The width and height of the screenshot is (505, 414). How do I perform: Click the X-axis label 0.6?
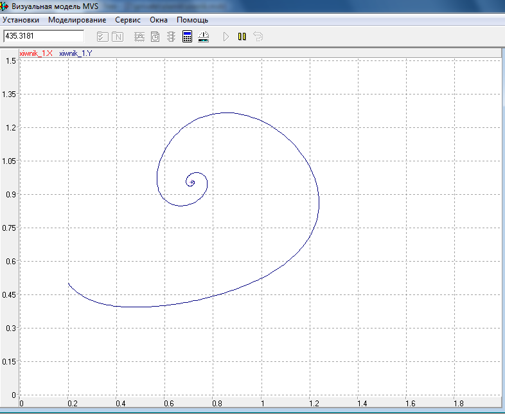[x=169, y=403]
